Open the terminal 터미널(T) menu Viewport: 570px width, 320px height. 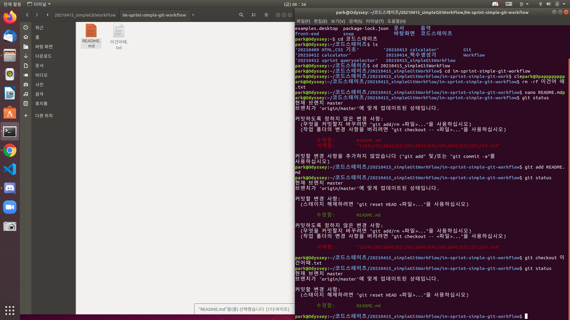pos(375,21)
